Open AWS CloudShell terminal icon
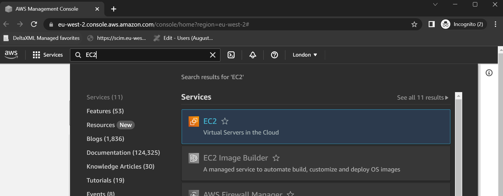Image resolution: width=503 pixels, height=196 pixels. [x=231, y=55]
